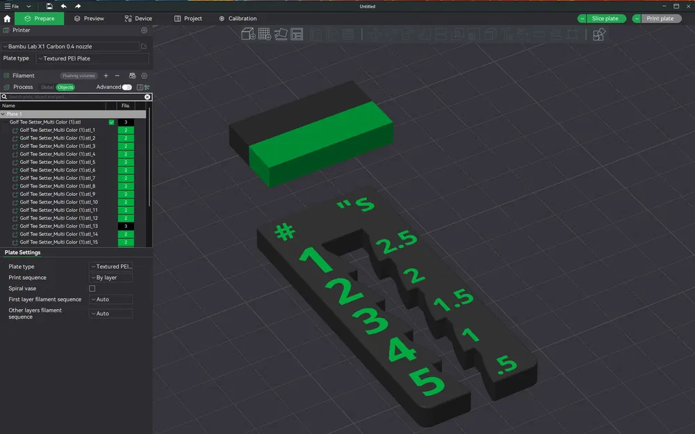Switch to the Prepare tab
The width and height of the screenshot is (695, 434).
[x=40, y=19]
